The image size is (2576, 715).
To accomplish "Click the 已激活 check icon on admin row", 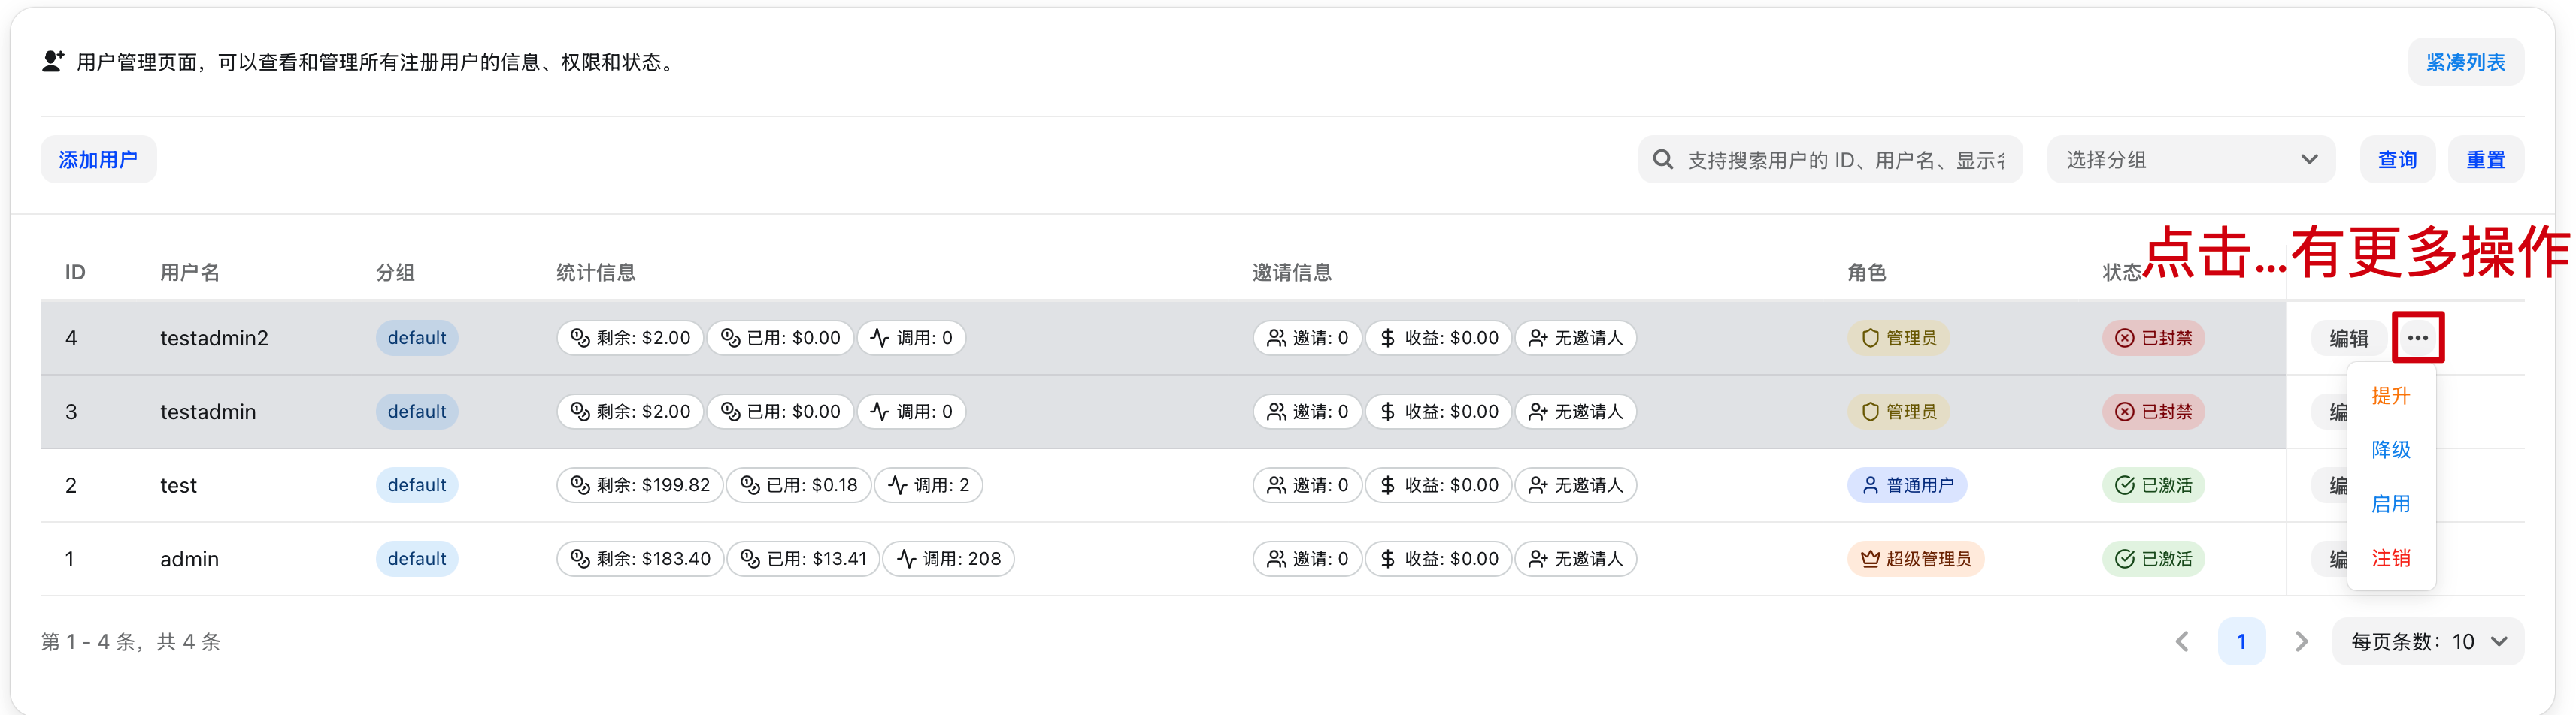I will [x=2125, y=558].
